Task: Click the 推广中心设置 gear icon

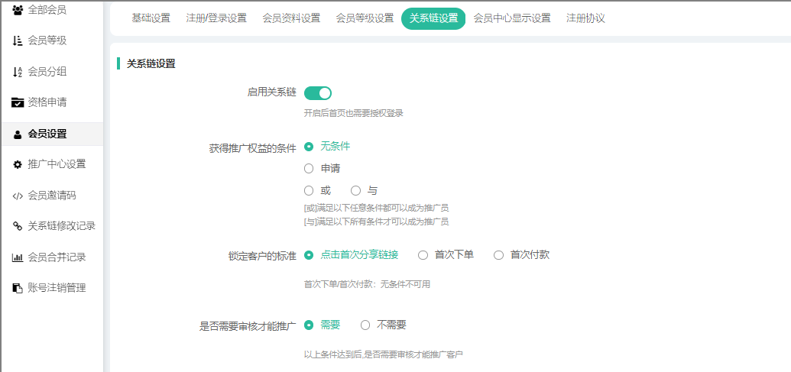Action: [x=18, y=164]
